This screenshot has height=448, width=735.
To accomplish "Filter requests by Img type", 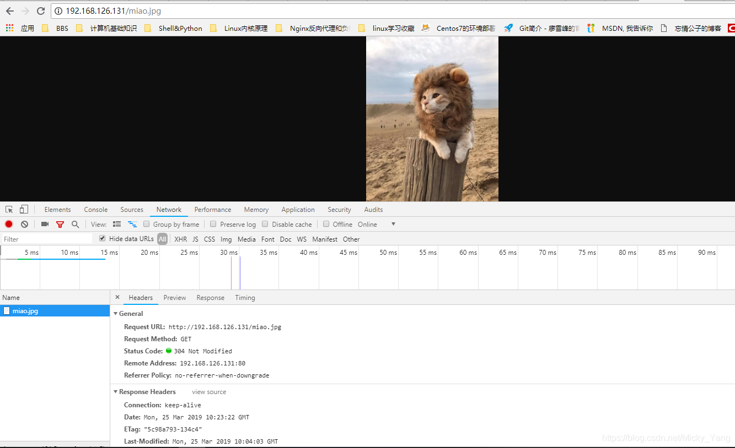I will (226, 239).
